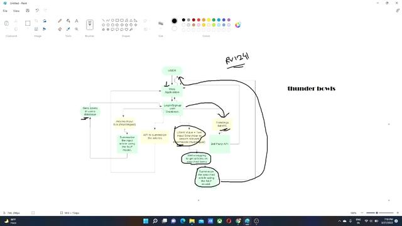Screen dimensions: 402x226
Task: Activate the Color 1 black circle
Action: pyautogui.click(x=175, y=21)
